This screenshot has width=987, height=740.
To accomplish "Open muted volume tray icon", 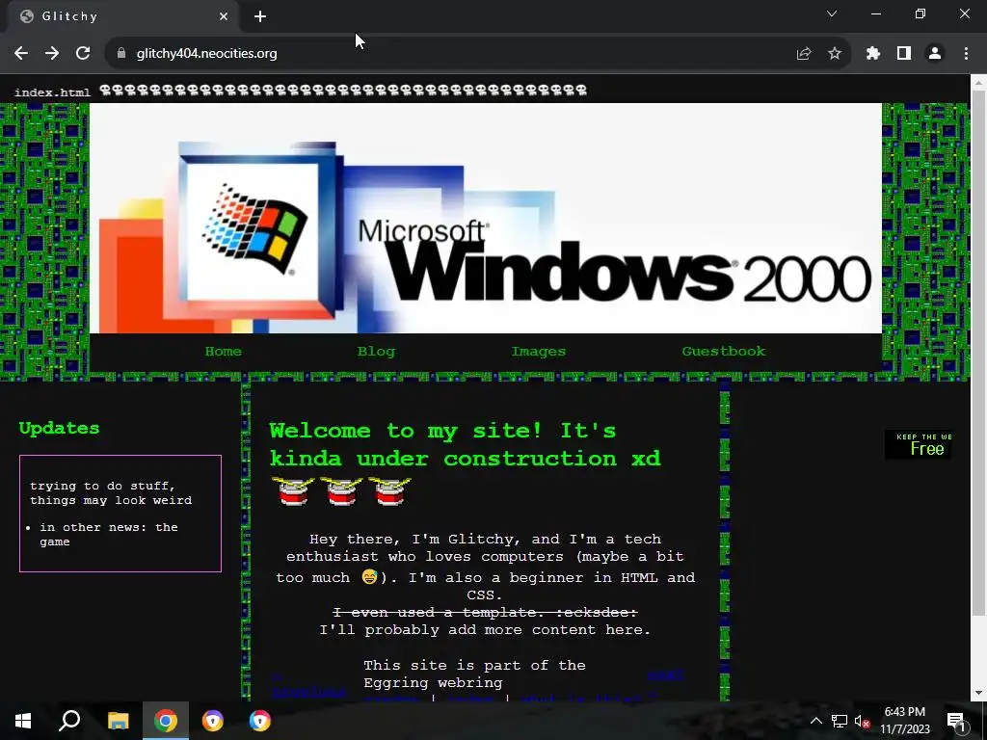I will click(862, 721).
